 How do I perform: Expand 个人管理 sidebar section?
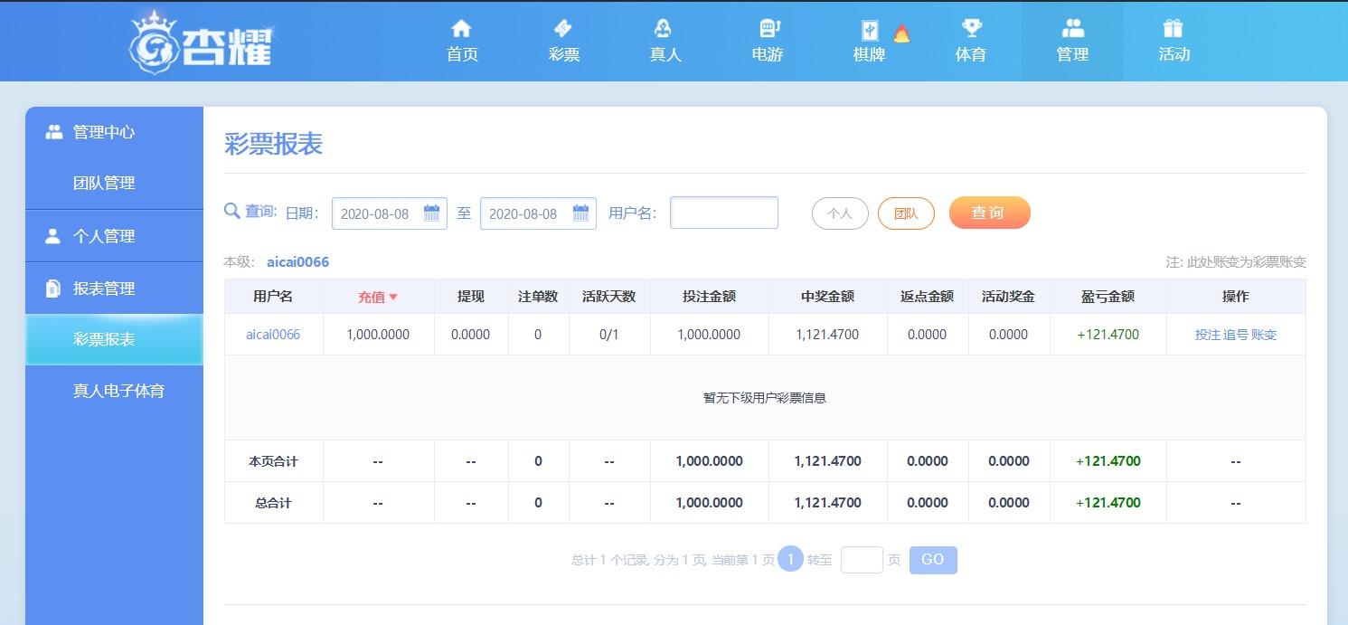(x=103, y=236)
